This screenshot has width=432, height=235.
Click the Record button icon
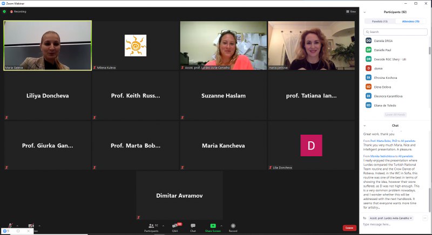[x=233, y=226]
